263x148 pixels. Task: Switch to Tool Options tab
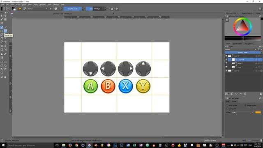[x=249, y=44]
